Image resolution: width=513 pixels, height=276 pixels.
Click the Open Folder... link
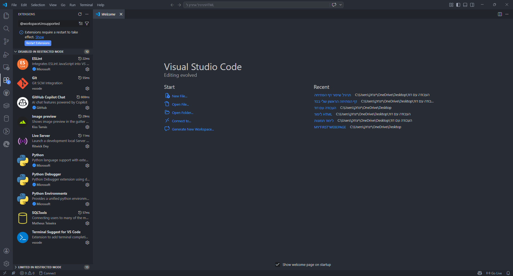click(182, 113)
